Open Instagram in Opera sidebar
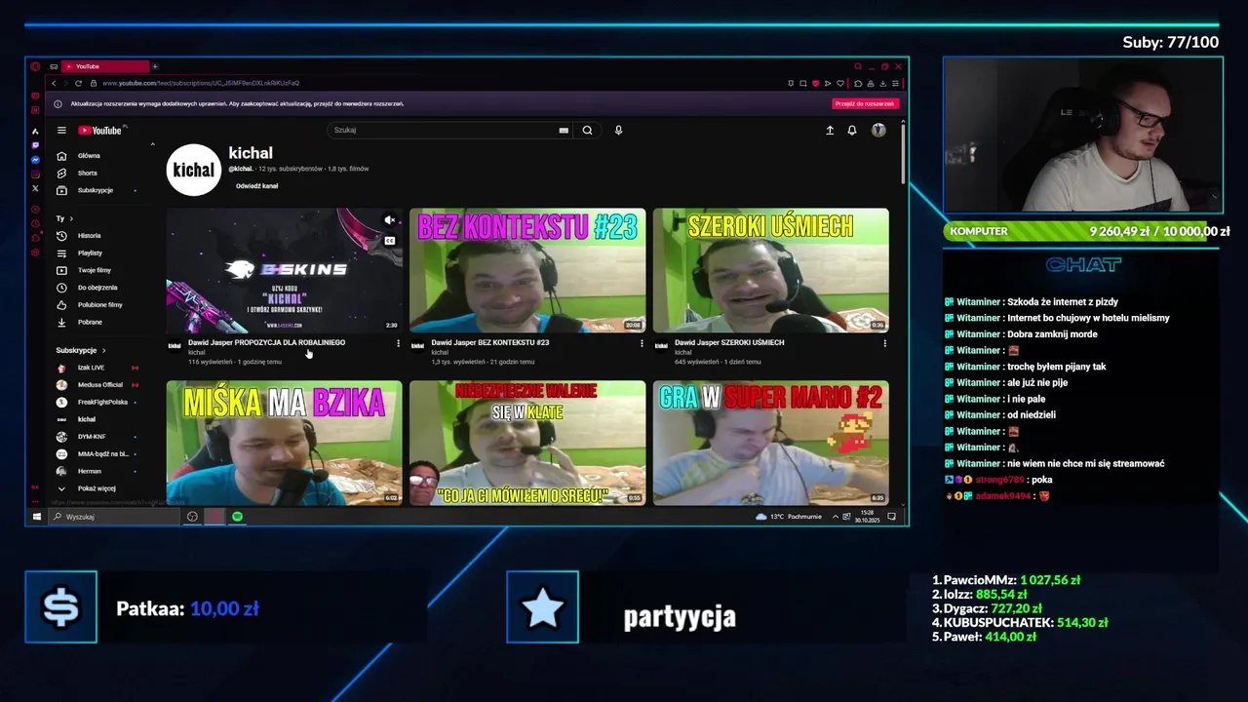 coord(35,174)
